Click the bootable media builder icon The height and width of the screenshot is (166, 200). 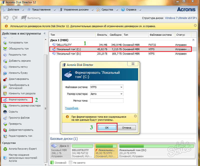5,158
